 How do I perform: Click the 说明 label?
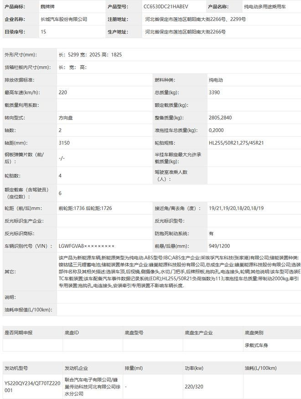click(10, 297)
